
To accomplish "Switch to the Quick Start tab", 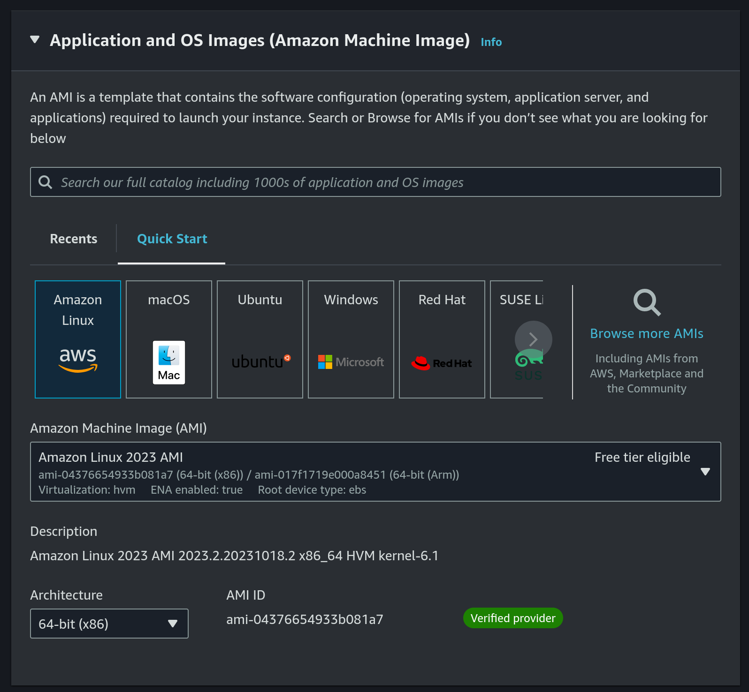I will pos(172,239).
